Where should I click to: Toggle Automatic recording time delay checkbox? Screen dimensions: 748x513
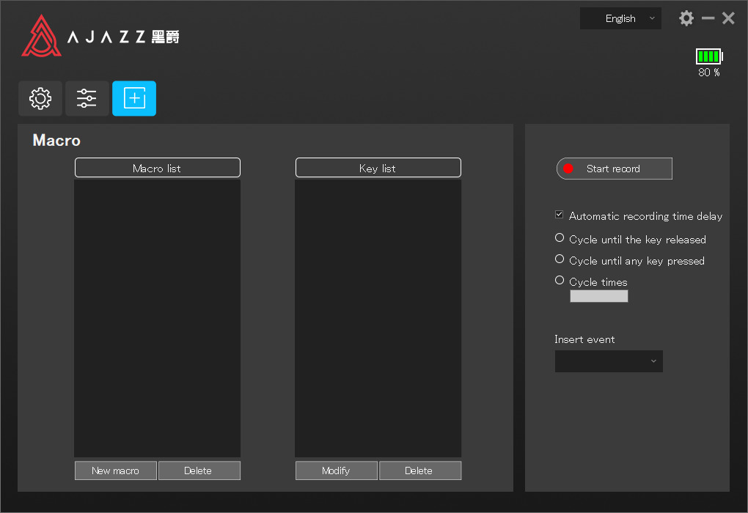559,215
